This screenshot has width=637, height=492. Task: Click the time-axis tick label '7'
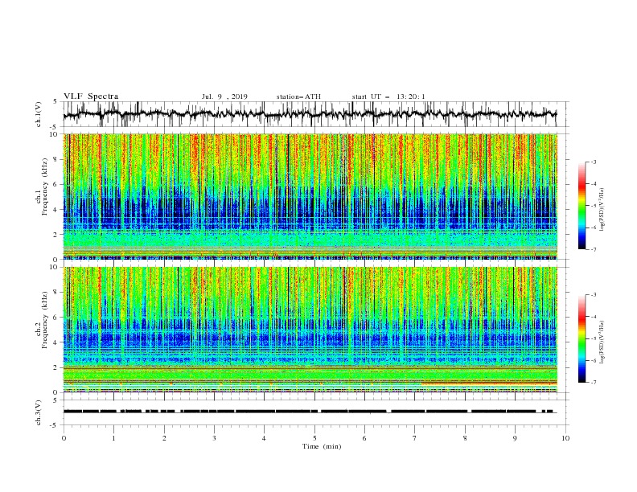(x=415, y=438)
